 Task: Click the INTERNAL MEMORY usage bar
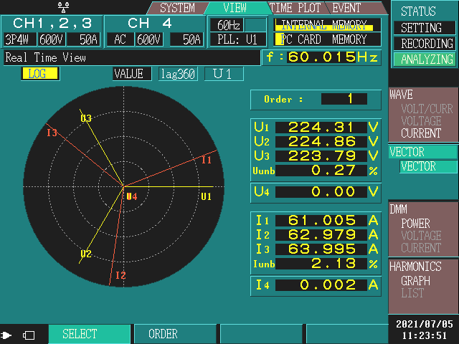point(328,25)
